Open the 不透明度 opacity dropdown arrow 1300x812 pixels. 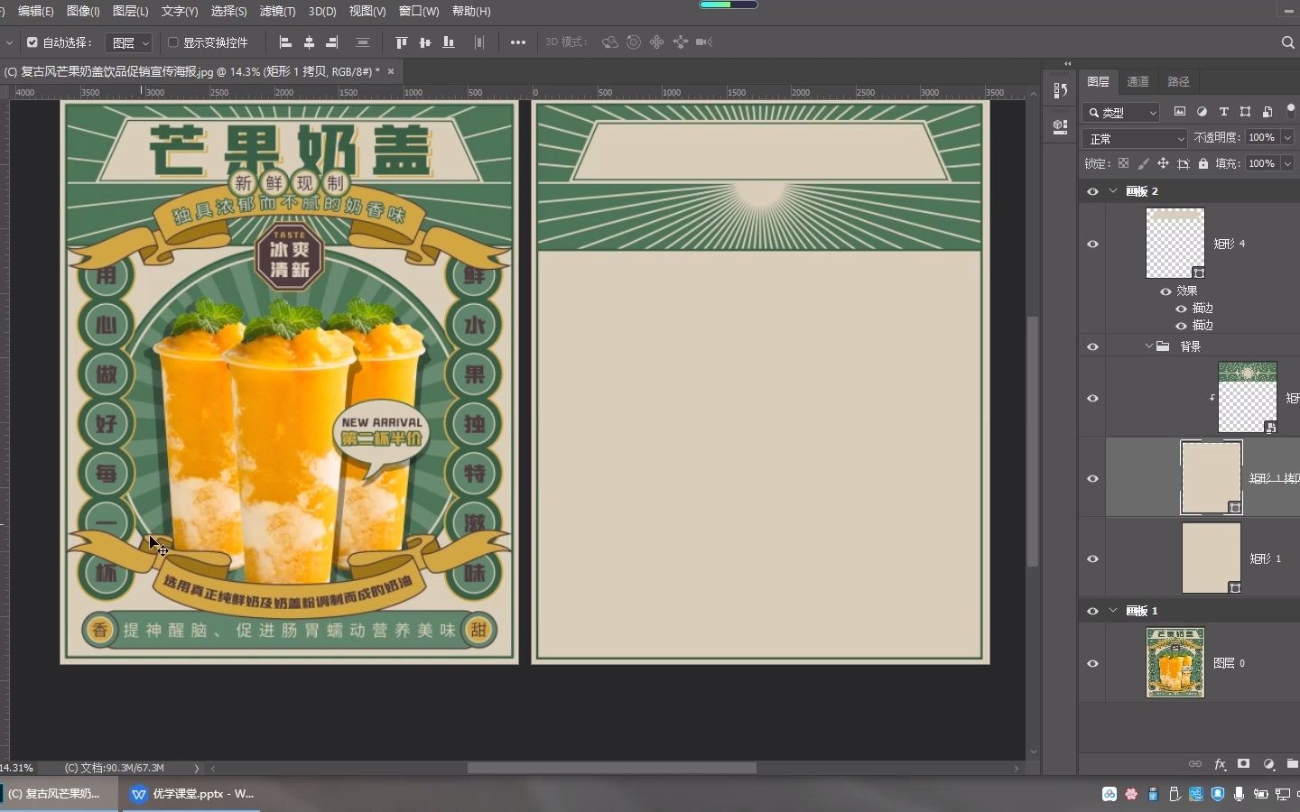click(1287, 137)
